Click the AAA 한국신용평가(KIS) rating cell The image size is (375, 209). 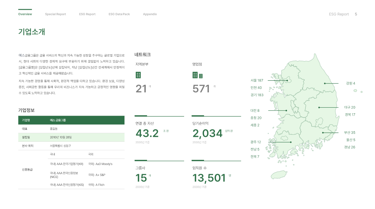click(x=67, y=185)
